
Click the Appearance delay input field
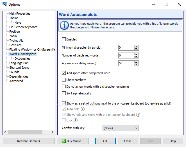coord(126,63)
